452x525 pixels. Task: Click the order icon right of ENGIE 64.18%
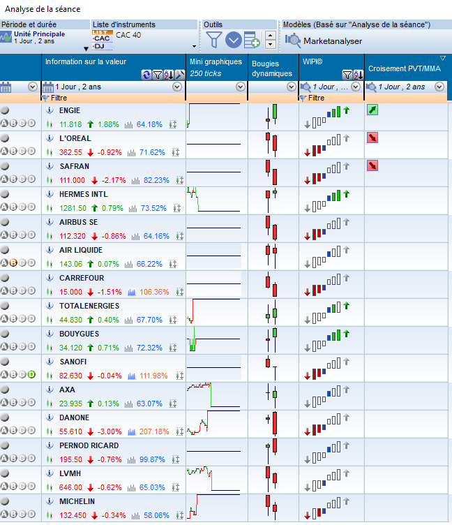click(x=172, y=124)
